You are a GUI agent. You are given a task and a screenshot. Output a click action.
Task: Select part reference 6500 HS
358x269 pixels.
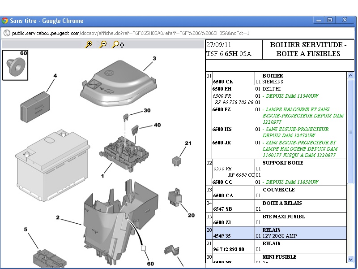pyautogui.click(x=222, y=129)
